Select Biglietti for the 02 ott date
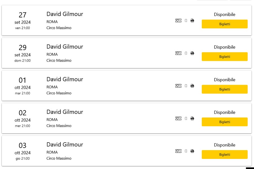Viewport: 254px width, 169px height. (225, 122)
